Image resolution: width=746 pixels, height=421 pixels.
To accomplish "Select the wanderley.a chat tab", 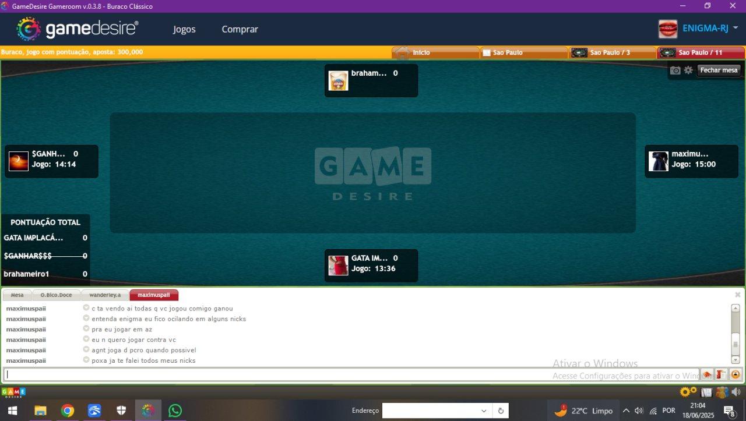I will tap(105, 295).
